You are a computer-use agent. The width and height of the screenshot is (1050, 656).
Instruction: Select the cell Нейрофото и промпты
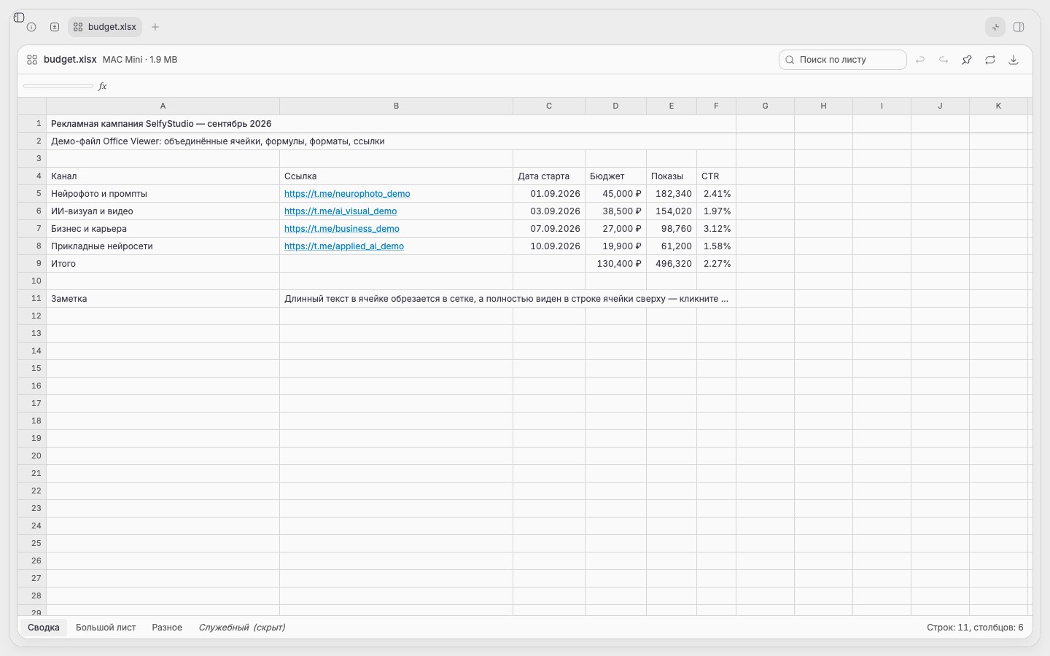click(163, 194)
